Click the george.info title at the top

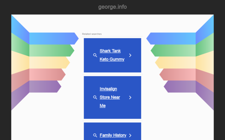[112, 7]
